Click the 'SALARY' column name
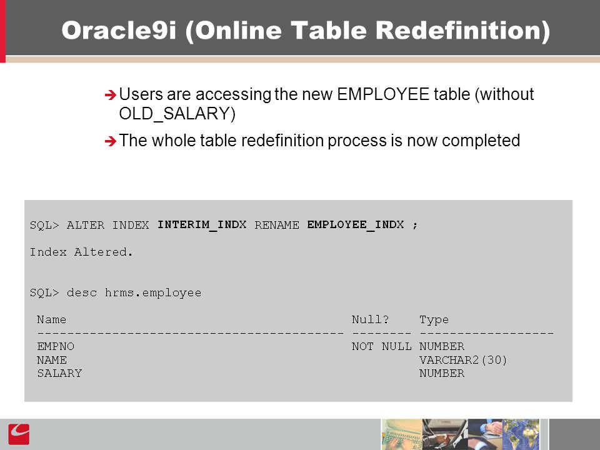Screen dimensions: 600x450 (x=59, y=374)
